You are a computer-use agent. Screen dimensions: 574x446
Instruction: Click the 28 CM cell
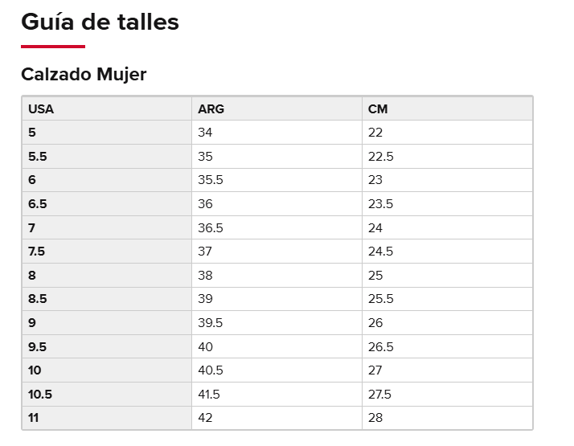[x=447, y=418]
